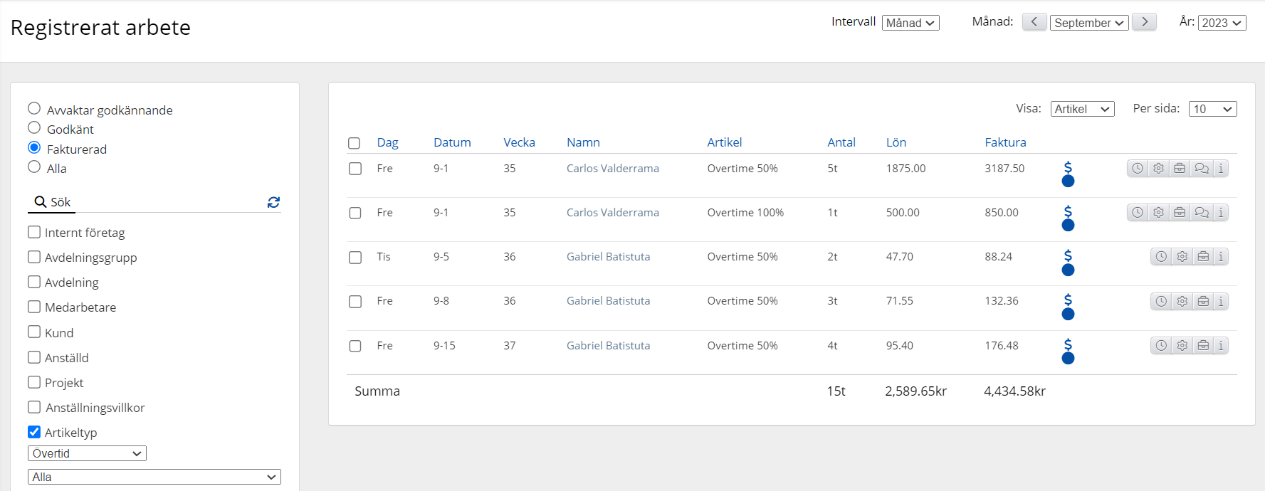This screenshot has height=491, width=1265.
Task: Go to previous month with left arrow
Action: 1034,22
